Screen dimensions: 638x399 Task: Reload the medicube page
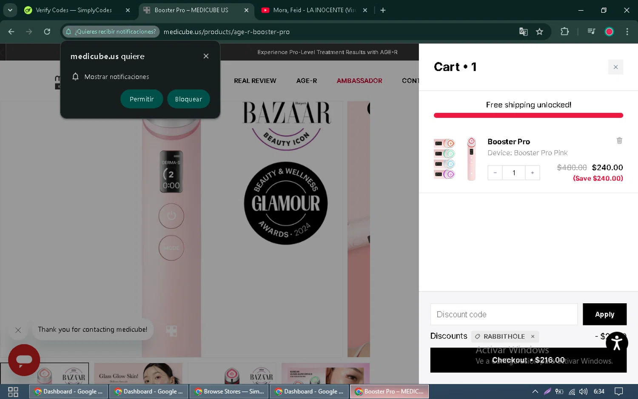[47, 31]
